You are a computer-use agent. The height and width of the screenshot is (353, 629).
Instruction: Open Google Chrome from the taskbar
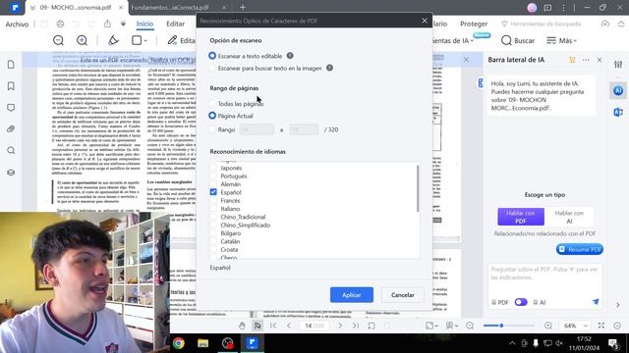click(179, 343)
